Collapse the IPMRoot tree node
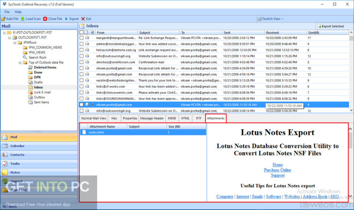Viewport: 354px width, 210px height. [x=15, y=43]
